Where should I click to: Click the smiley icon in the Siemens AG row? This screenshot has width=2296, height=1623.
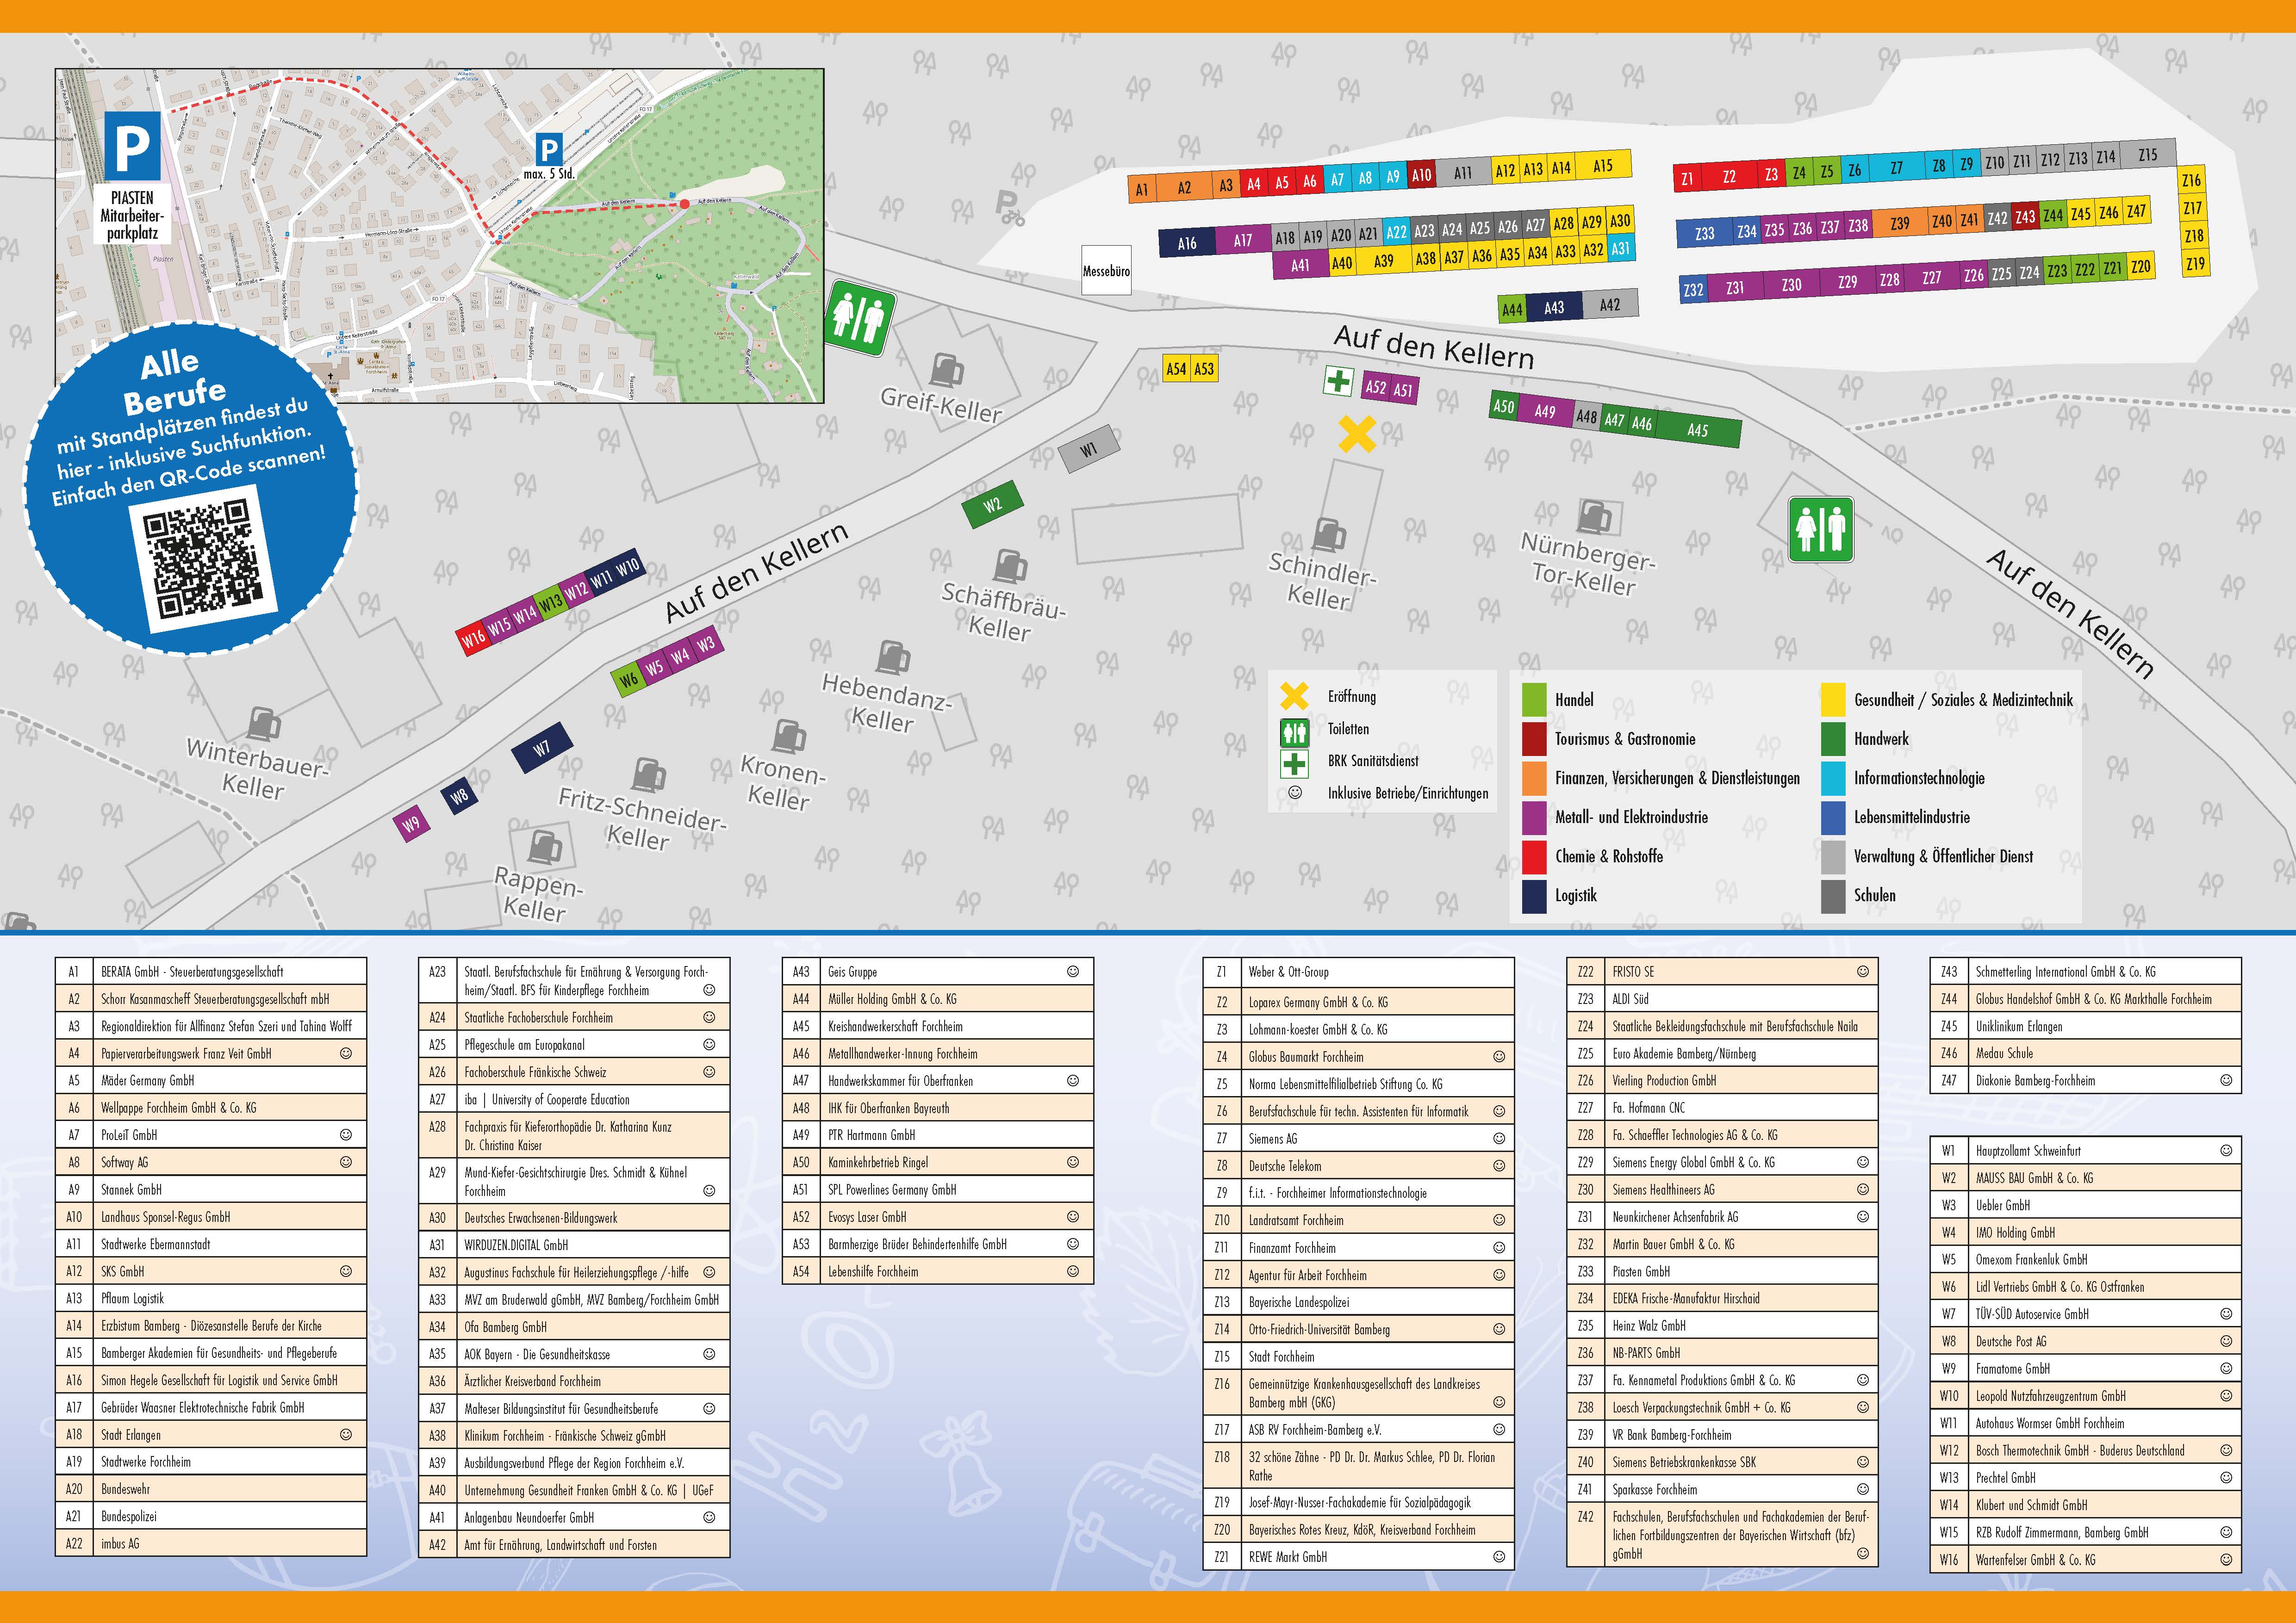tap(1499, 1138)
